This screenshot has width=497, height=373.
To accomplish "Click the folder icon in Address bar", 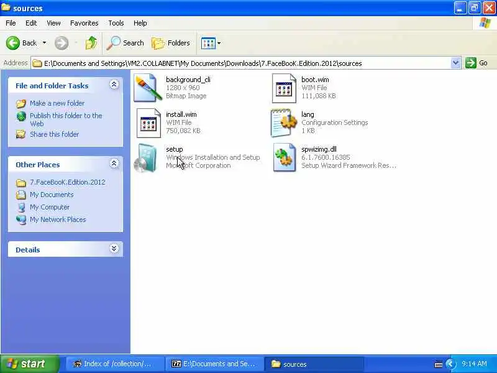I will click(x=37, y=63).
